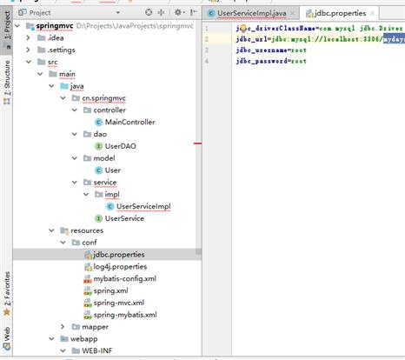The width and height of the screenshot is (405, 360).
Task: Select the UserDAO interface icon
Action: [x=99, y=146]
